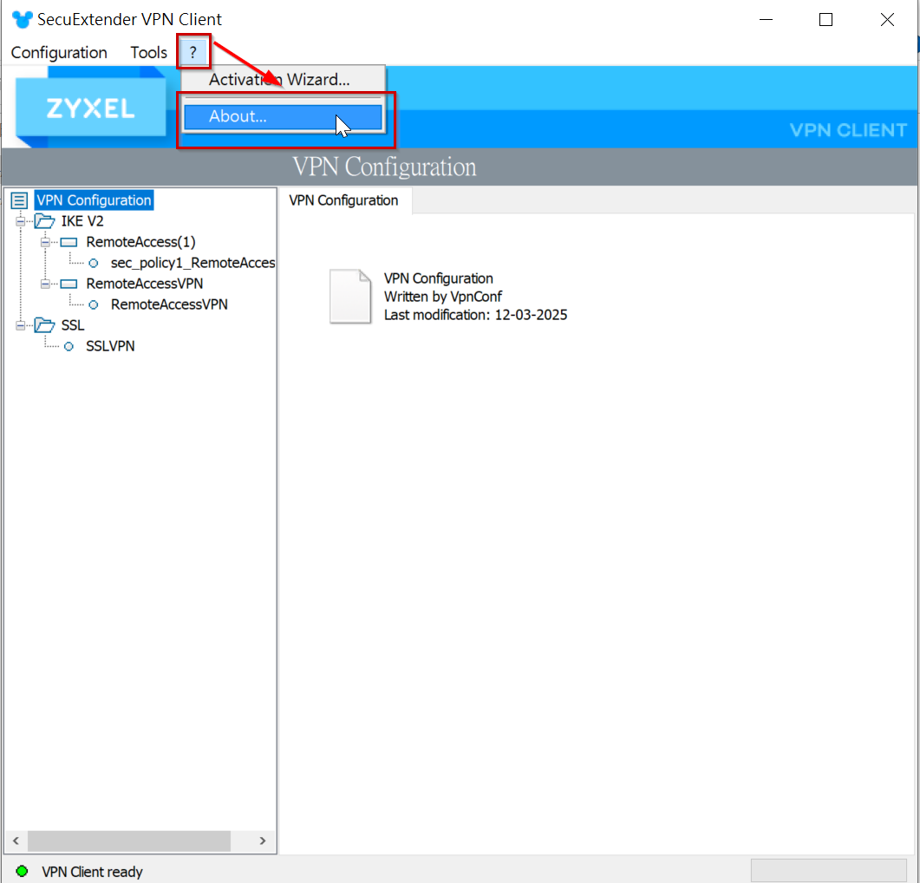The width and height of the screenshot is (920, 883).
Task: Click the 'VPN Client ready' status text
Action: pyautogui.click(x=92, y=872)
